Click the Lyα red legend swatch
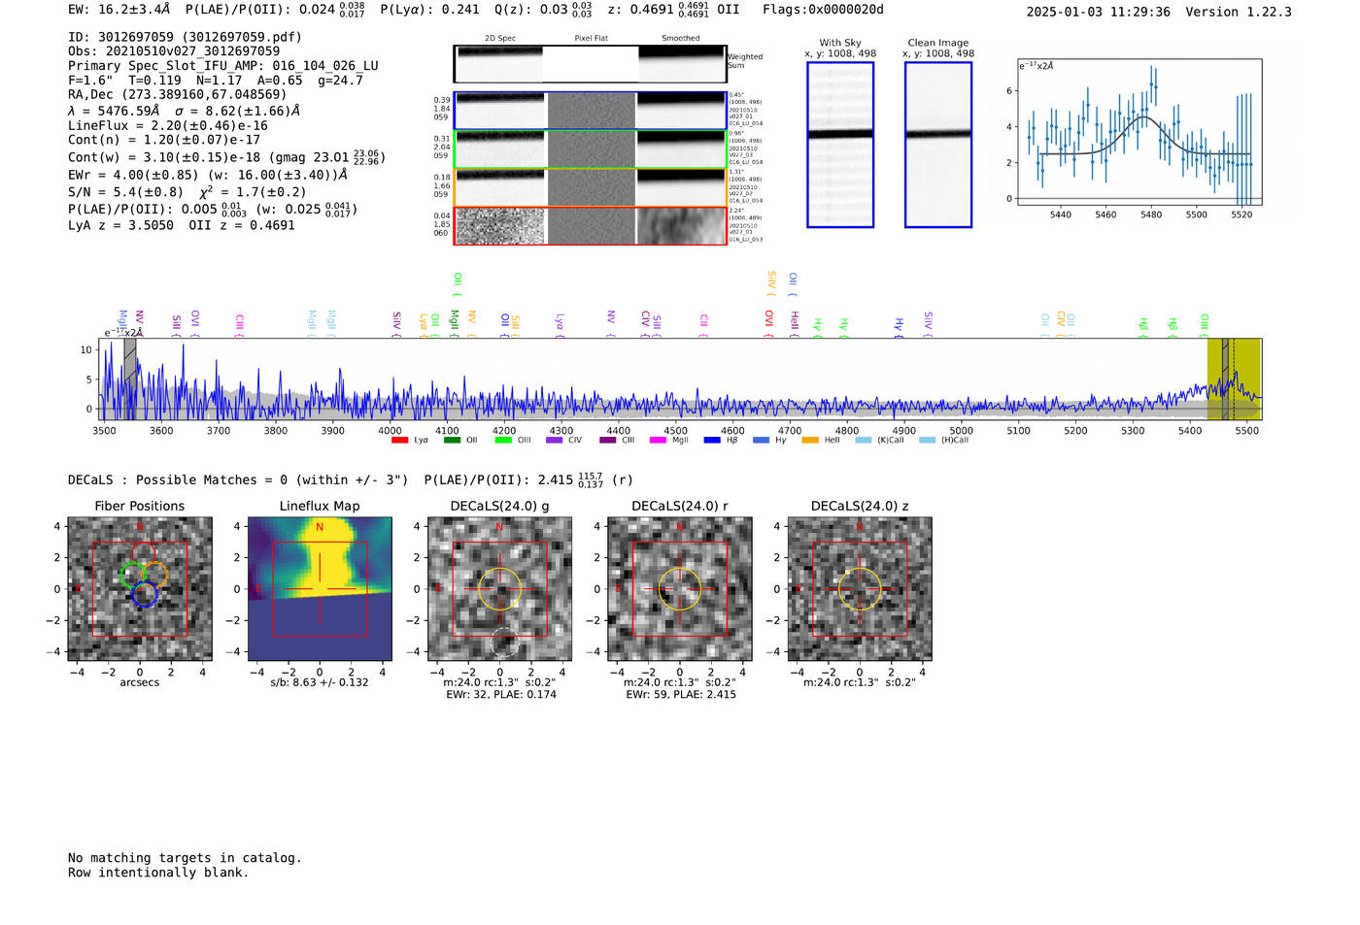 coord(399,440)
